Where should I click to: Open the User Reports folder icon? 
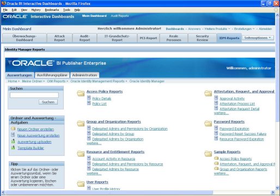81,183
